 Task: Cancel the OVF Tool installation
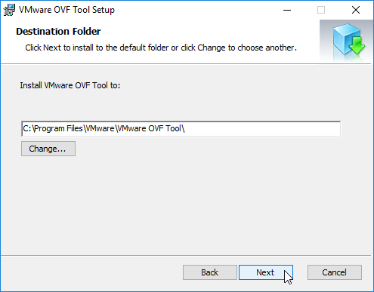click(335, 272)
